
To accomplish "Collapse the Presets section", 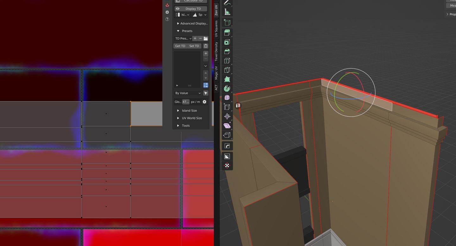I will (x=185, y=31).
